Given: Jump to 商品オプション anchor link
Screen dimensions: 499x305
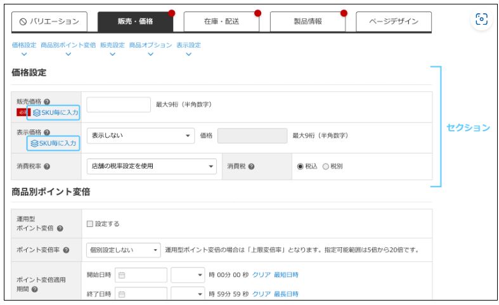Looking at the screenshot, I should coord(150,46).
